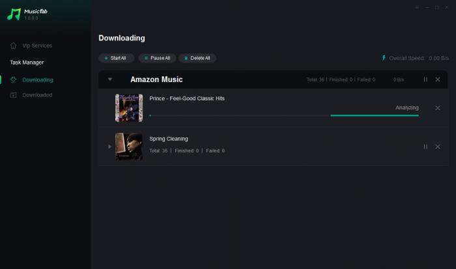Click the Prince download progress bar
Viewport: 456px width, 269px height.
click(284, 115)
